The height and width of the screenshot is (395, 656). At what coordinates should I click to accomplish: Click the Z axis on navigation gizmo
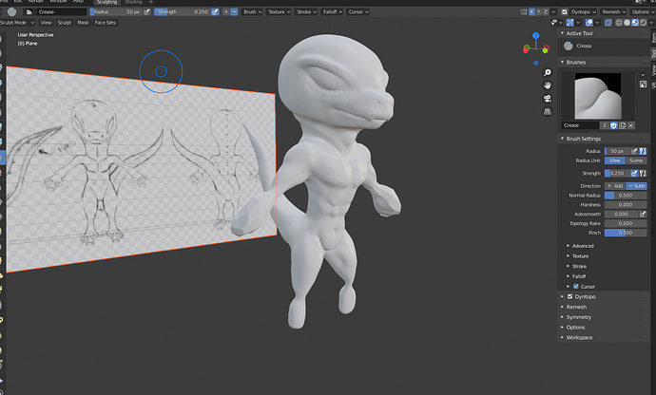point(536,36)
